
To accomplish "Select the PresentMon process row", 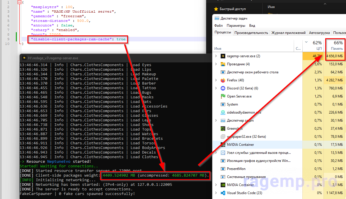I will tap(279, 169).
